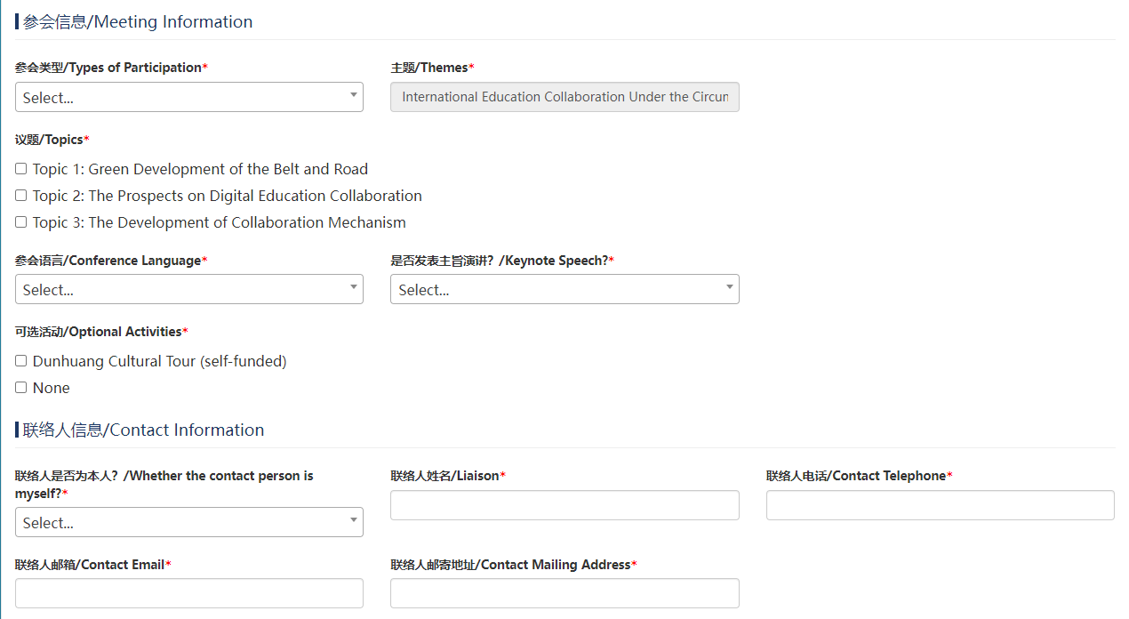
Task: Open the Keynote Speech dropdown
Action: 564,289
